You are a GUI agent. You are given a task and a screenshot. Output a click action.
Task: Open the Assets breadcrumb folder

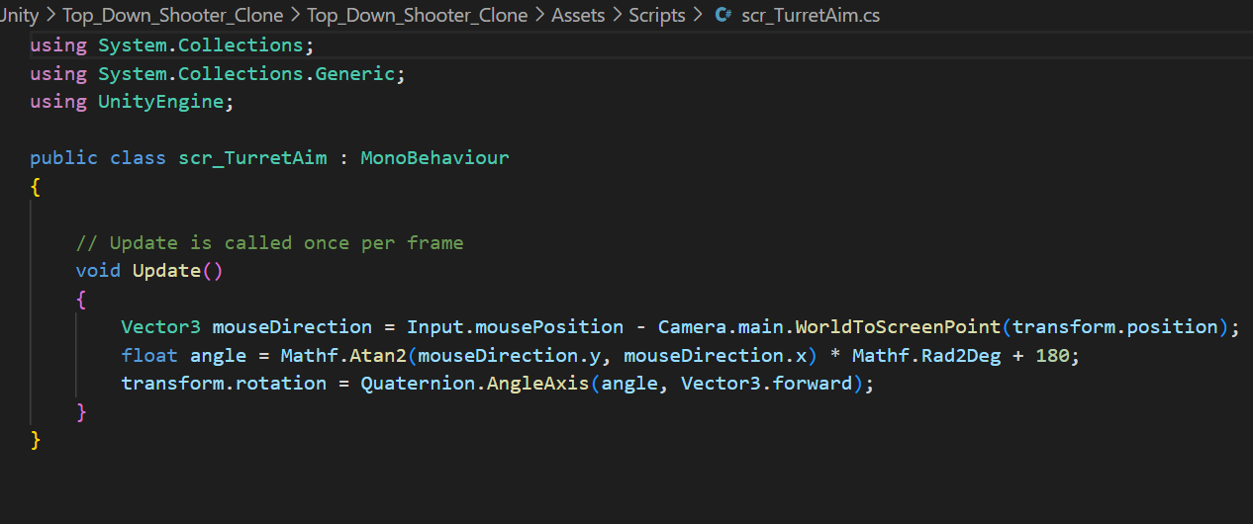pos(577,15)
